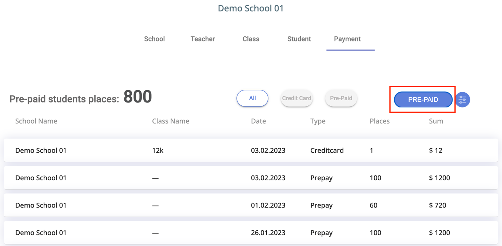Switch to the School tab
This screenshot has height=246, width=502.
tap(154, 39)
